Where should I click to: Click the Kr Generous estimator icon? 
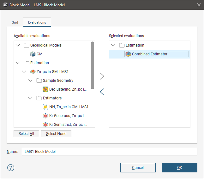pyautogui.click(x=45, y=116)
